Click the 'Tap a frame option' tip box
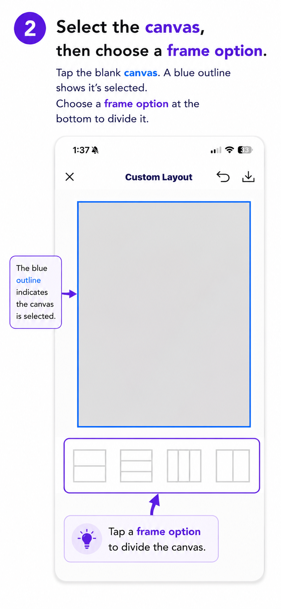This screenshot has width=281, height=609. (x=141, y=539)
